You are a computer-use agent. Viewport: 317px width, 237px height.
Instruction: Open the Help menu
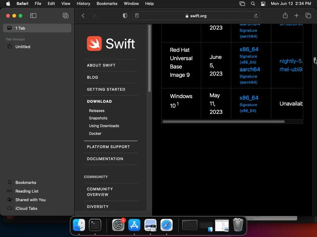click(150, 3)
